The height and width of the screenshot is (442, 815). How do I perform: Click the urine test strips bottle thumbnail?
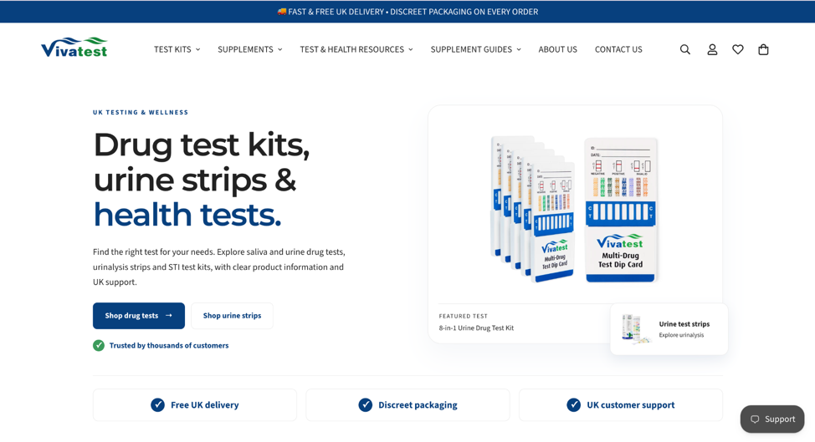click(635, 329)
